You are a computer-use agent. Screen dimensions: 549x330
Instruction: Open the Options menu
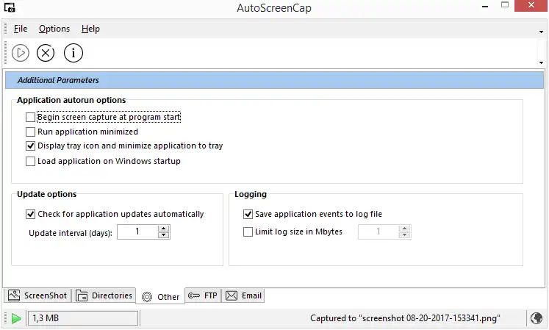coord(54,29)
